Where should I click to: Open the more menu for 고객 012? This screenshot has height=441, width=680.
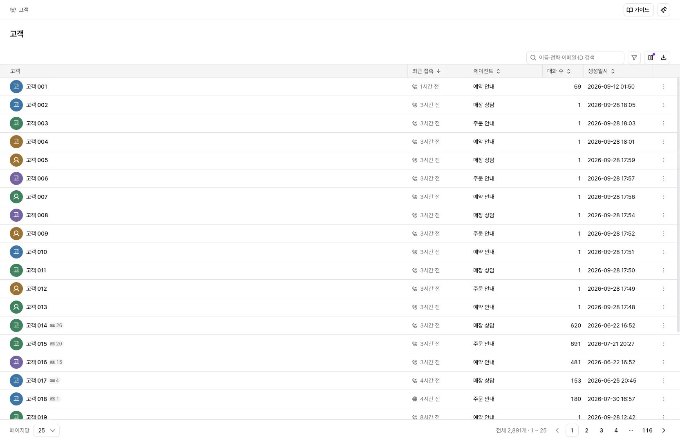pyautogui.click(x=664, y=289)
